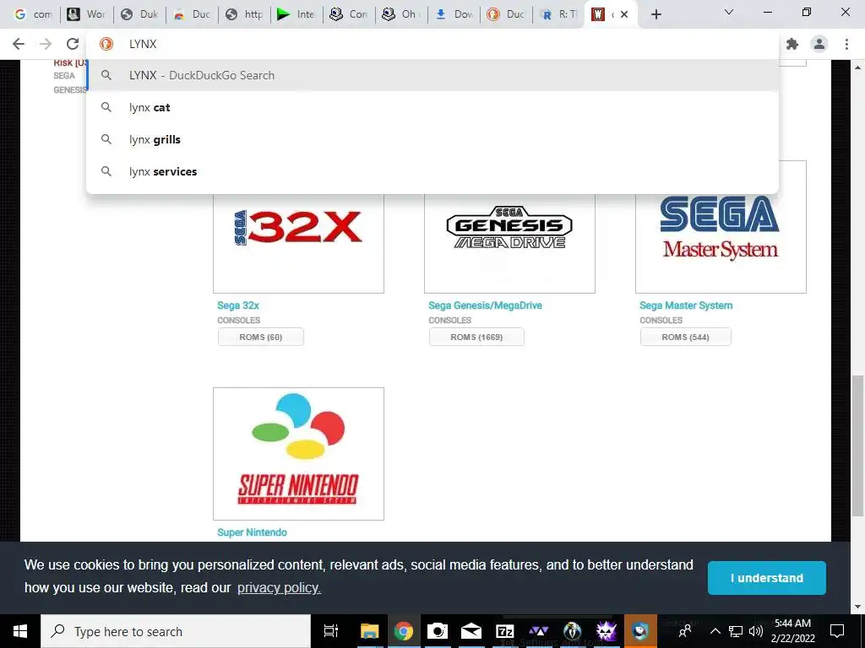
Task: Switch to the Google 'com' tab
Action: click(x=33, y=14)
